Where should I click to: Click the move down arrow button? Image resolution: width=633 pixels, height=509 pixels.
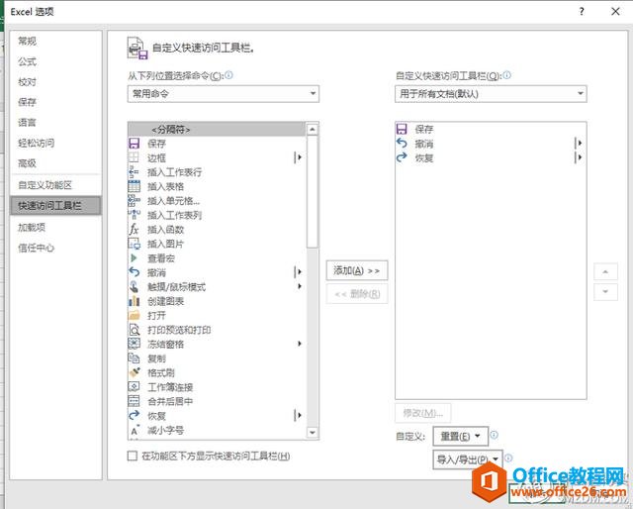coord(605,291)
